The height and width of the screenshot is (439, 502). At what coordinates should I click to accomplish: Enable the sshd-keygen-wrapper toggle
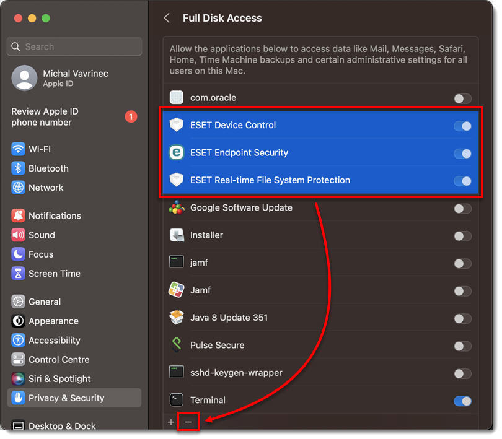click(x=462, y=373)
